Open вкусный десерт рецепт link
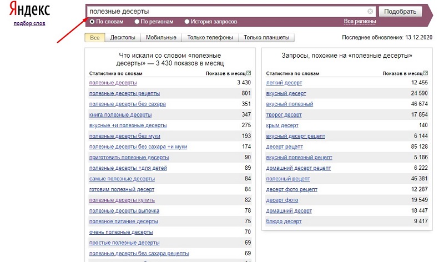 click(296, 136)
